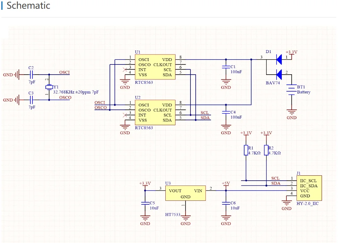Select the 100nF value beside C1
This screenshot has width=338, height=243.
tap(236, 72)
